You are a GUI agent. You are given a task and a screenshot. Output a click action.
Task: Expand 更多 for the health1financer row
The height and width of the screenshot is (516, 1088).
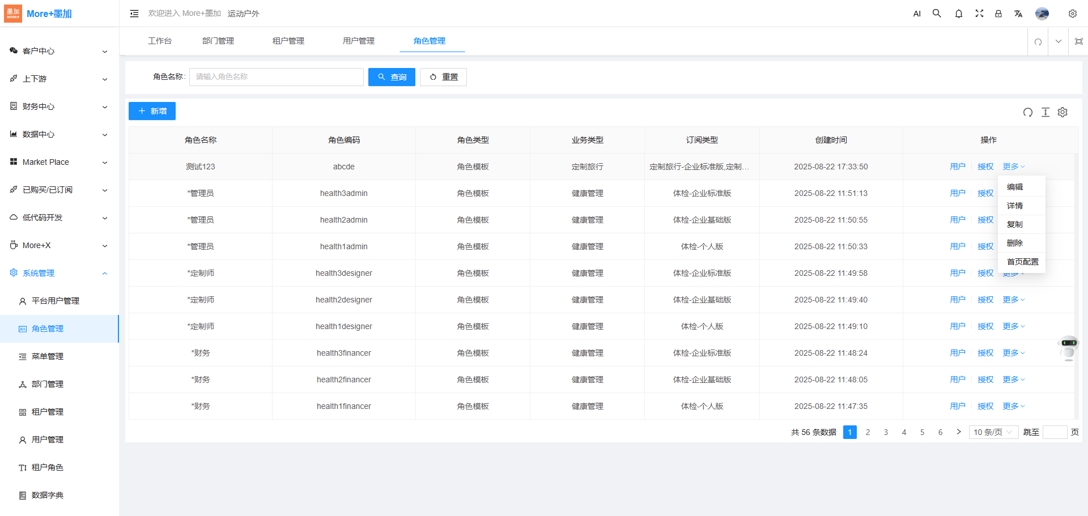pos(1013,406)
